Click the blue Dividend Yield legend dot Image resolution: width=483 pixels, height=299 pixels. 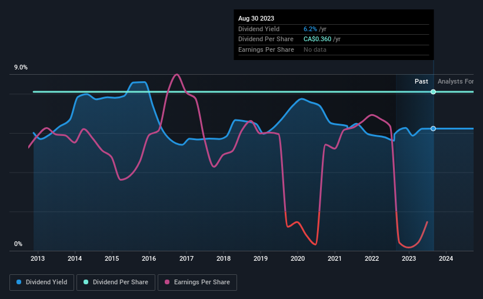pos(19,282)
